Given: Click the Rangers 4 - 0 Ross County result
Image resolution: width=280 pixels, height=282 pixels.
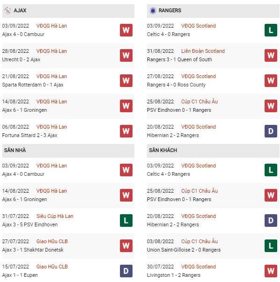Looking at the screenshot, I should [x=176, y=85].
